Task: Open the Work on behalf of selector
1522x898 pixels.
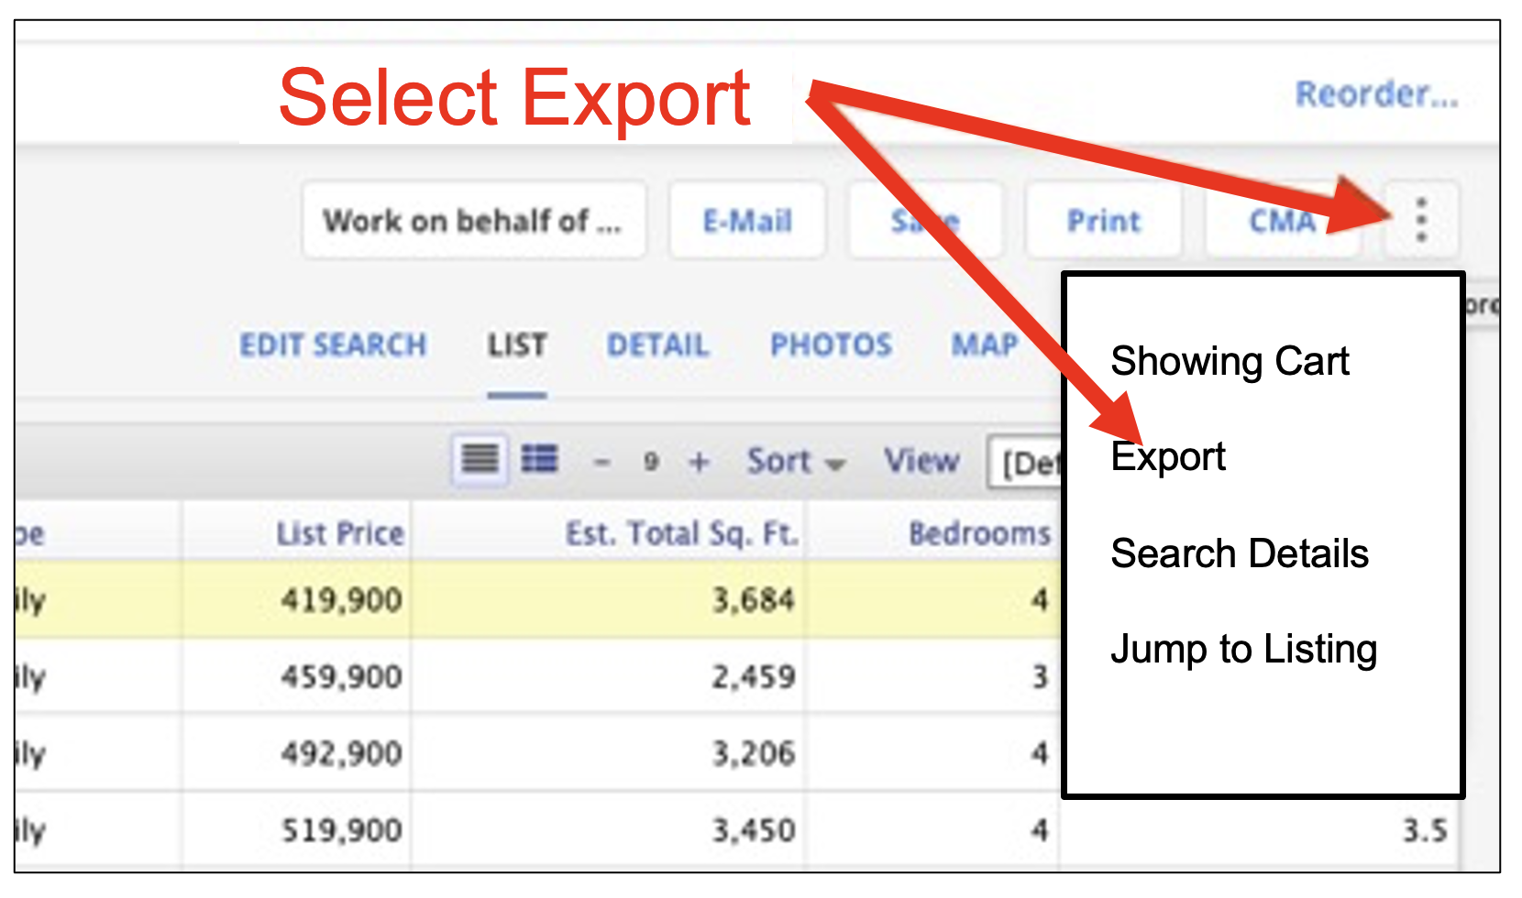Action: point(474,220)
